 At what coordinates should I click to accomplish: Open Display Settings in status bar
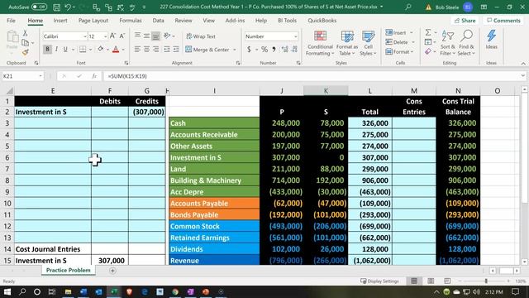[x=379, y=281]
